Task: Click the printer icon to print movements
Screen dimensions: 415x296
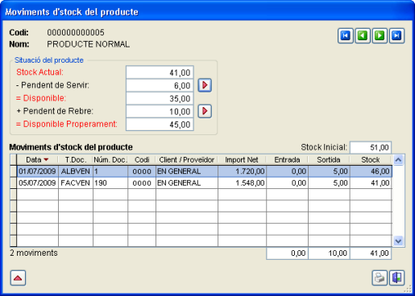Action: coord(380,277)
